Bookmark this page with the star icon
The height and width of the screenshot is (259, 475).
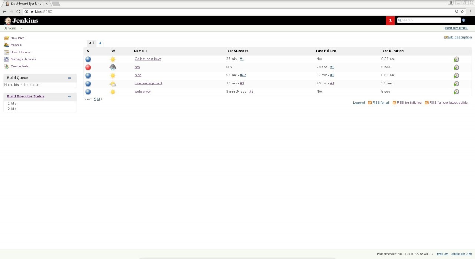click(x=462, y=11)
